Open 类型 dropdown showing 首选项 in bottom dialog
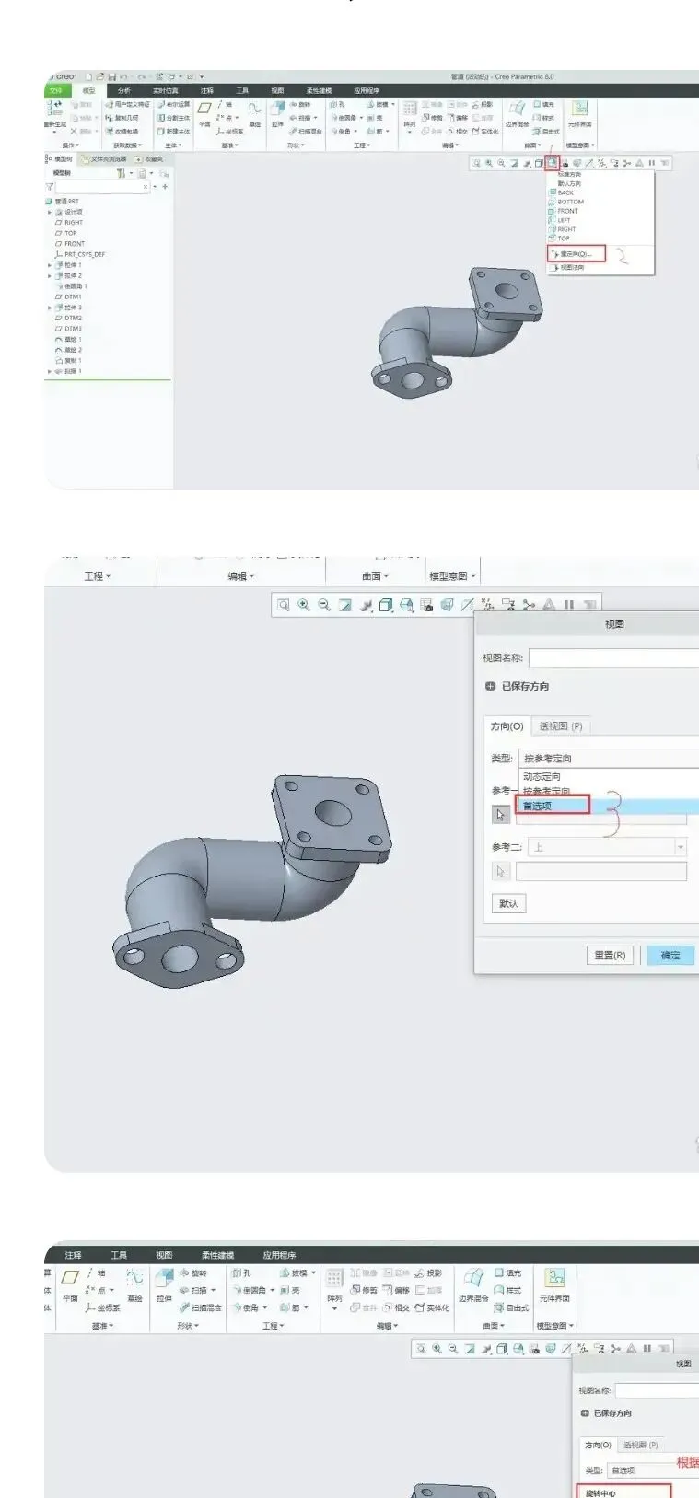Viewport: 699px width, 1498px height. [x=652, y=1469]
